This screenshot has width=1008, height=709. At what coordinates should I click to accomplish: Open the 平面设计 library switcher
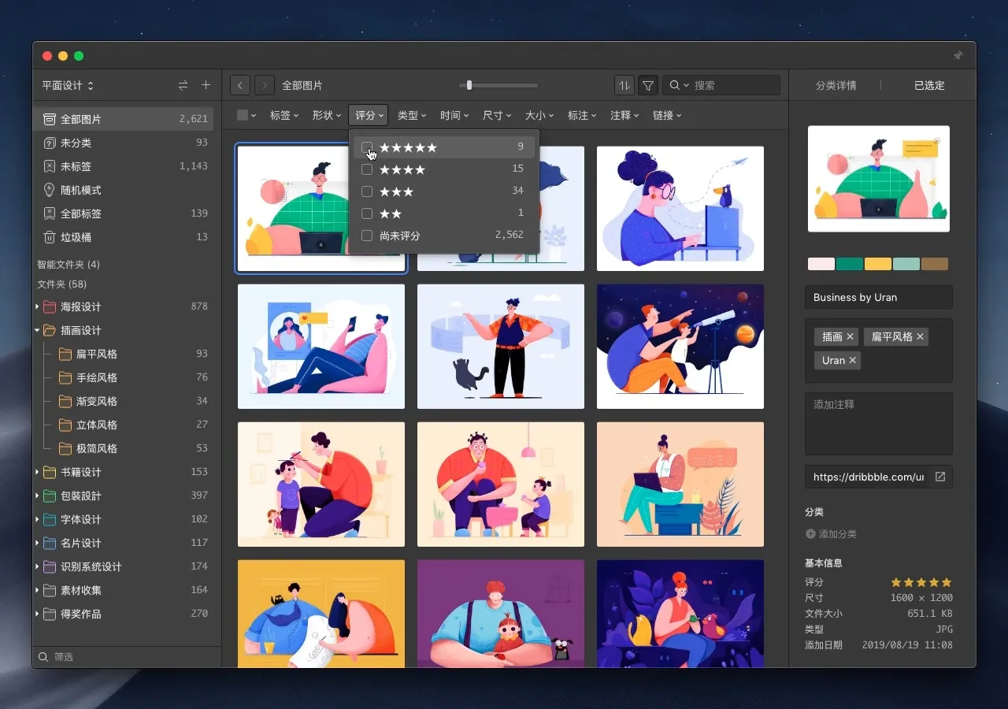click(x=68, y=85)
